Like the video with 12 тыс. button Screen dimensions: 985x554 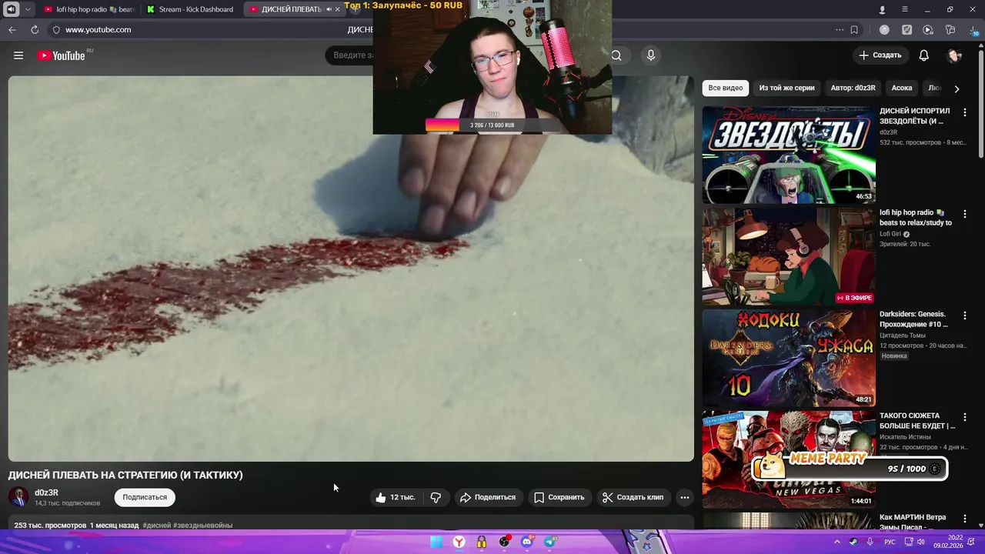[x=396, y=498]
